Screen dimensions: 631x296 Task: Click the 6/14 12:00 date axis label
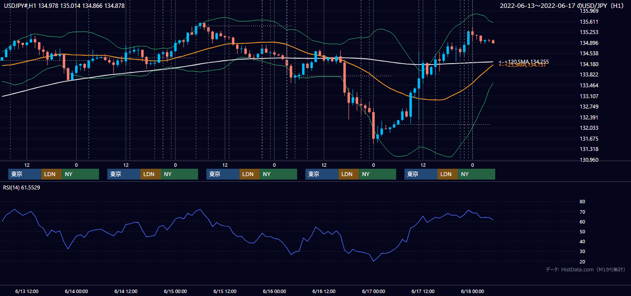pos(126,291)
